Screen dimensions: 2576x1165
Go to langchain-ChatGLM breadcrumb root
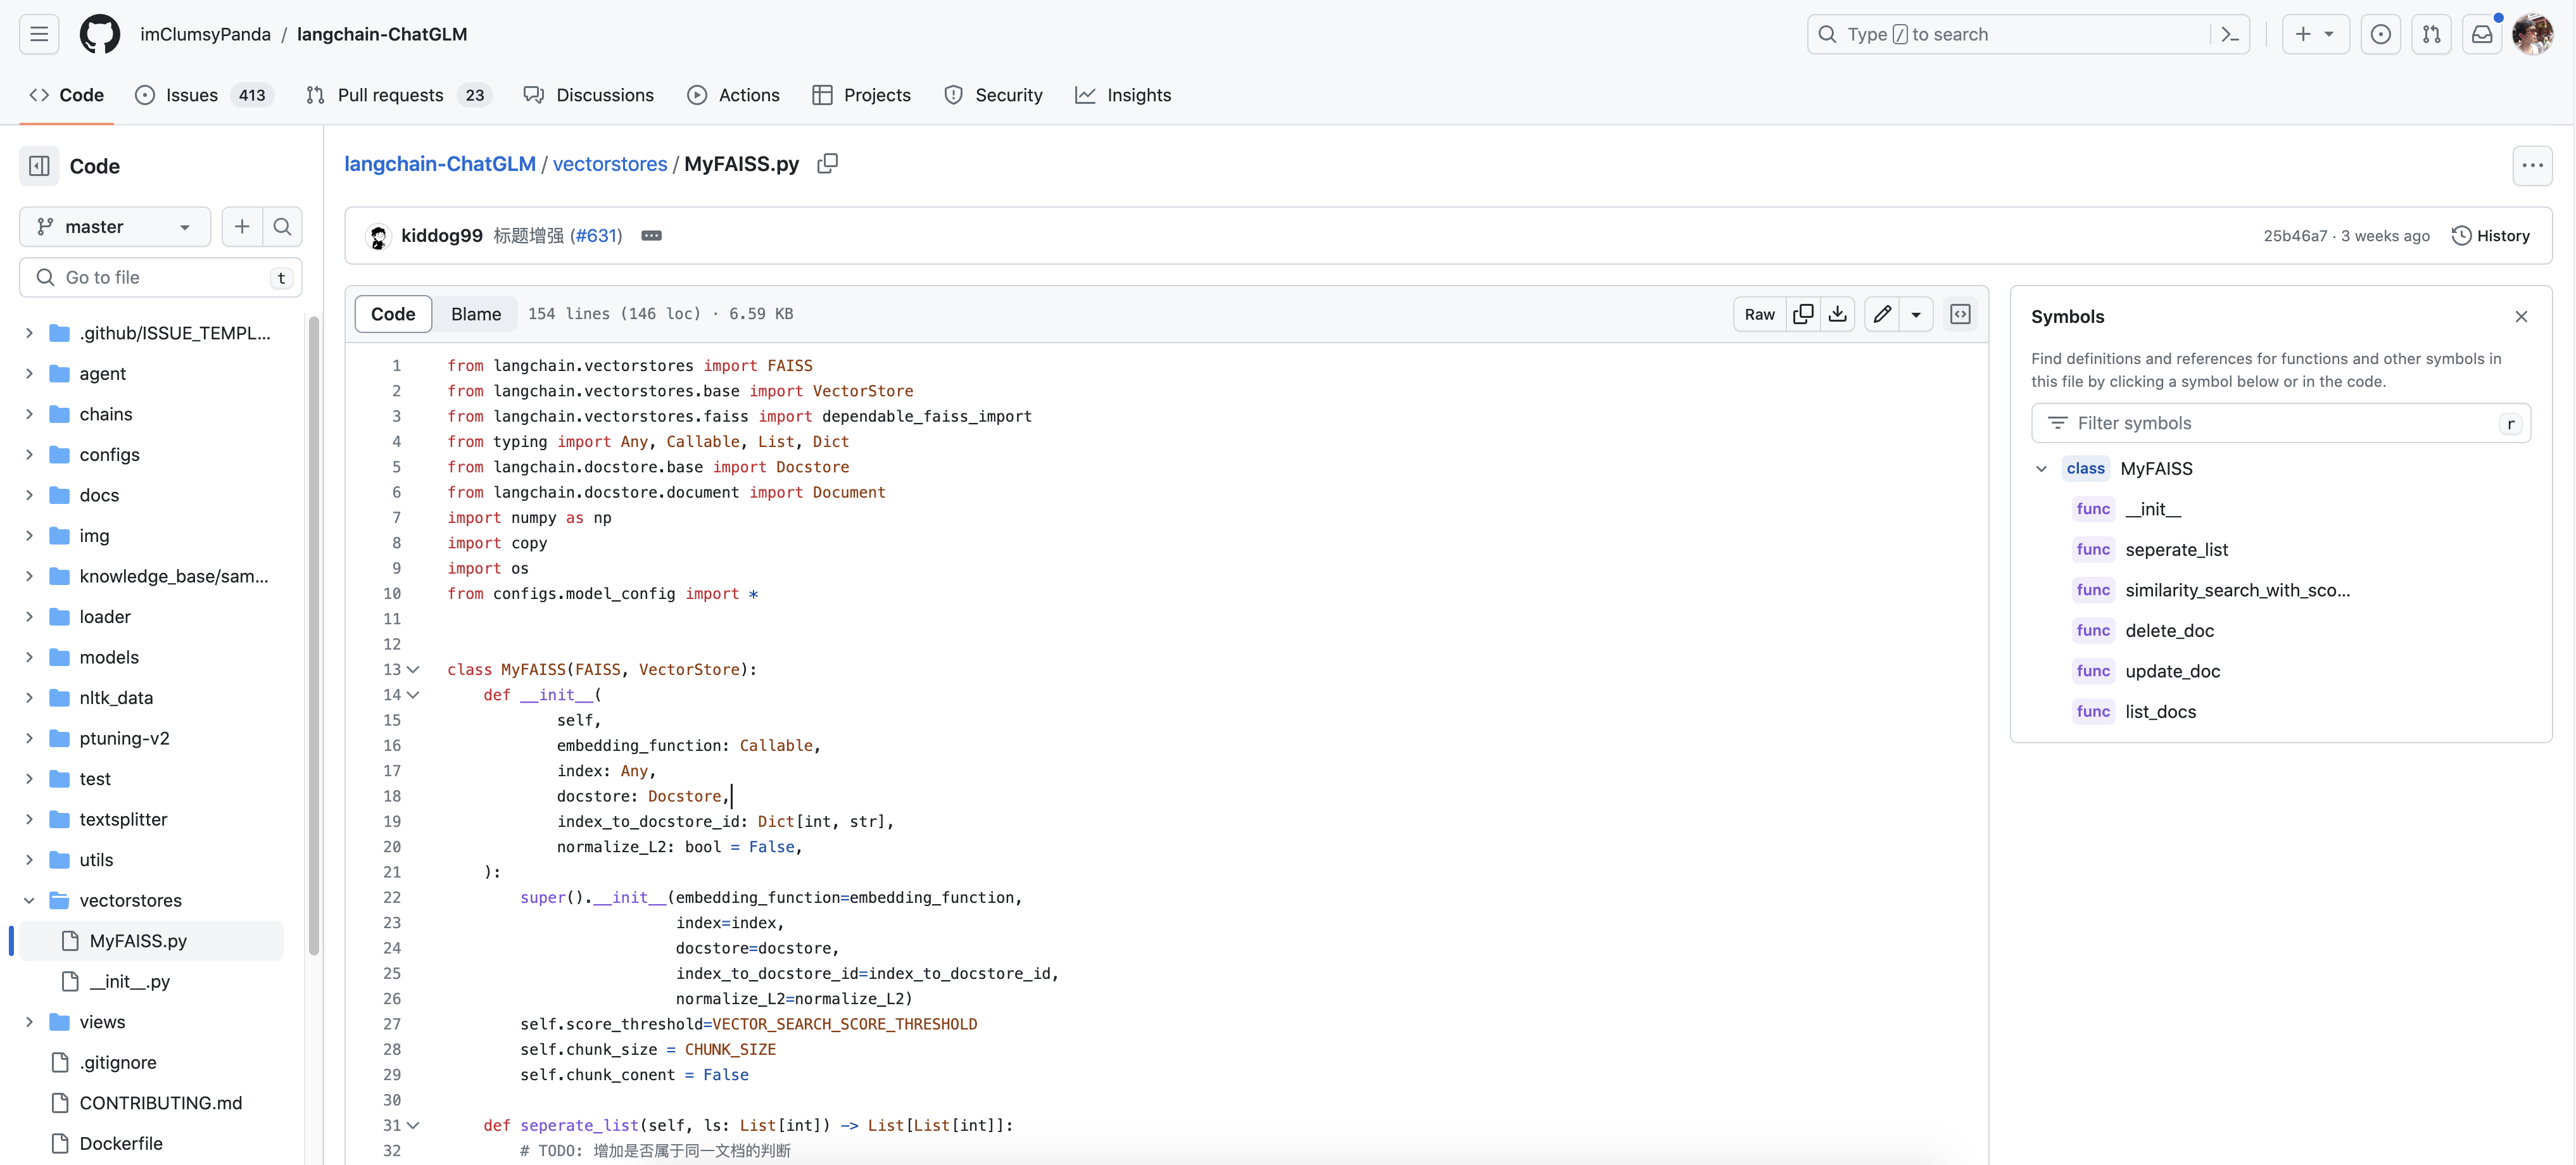(440, 164)
